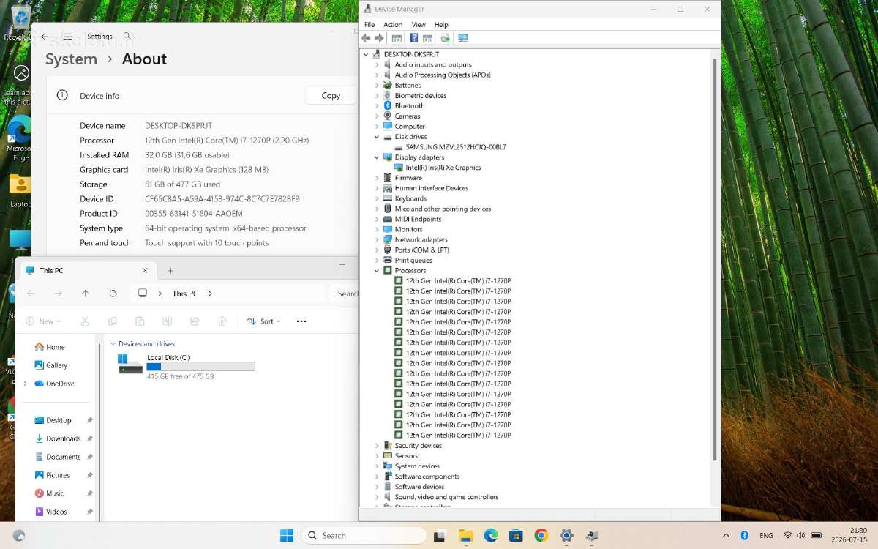
Task: Expand the Batteries node
Action: [378, 85]
